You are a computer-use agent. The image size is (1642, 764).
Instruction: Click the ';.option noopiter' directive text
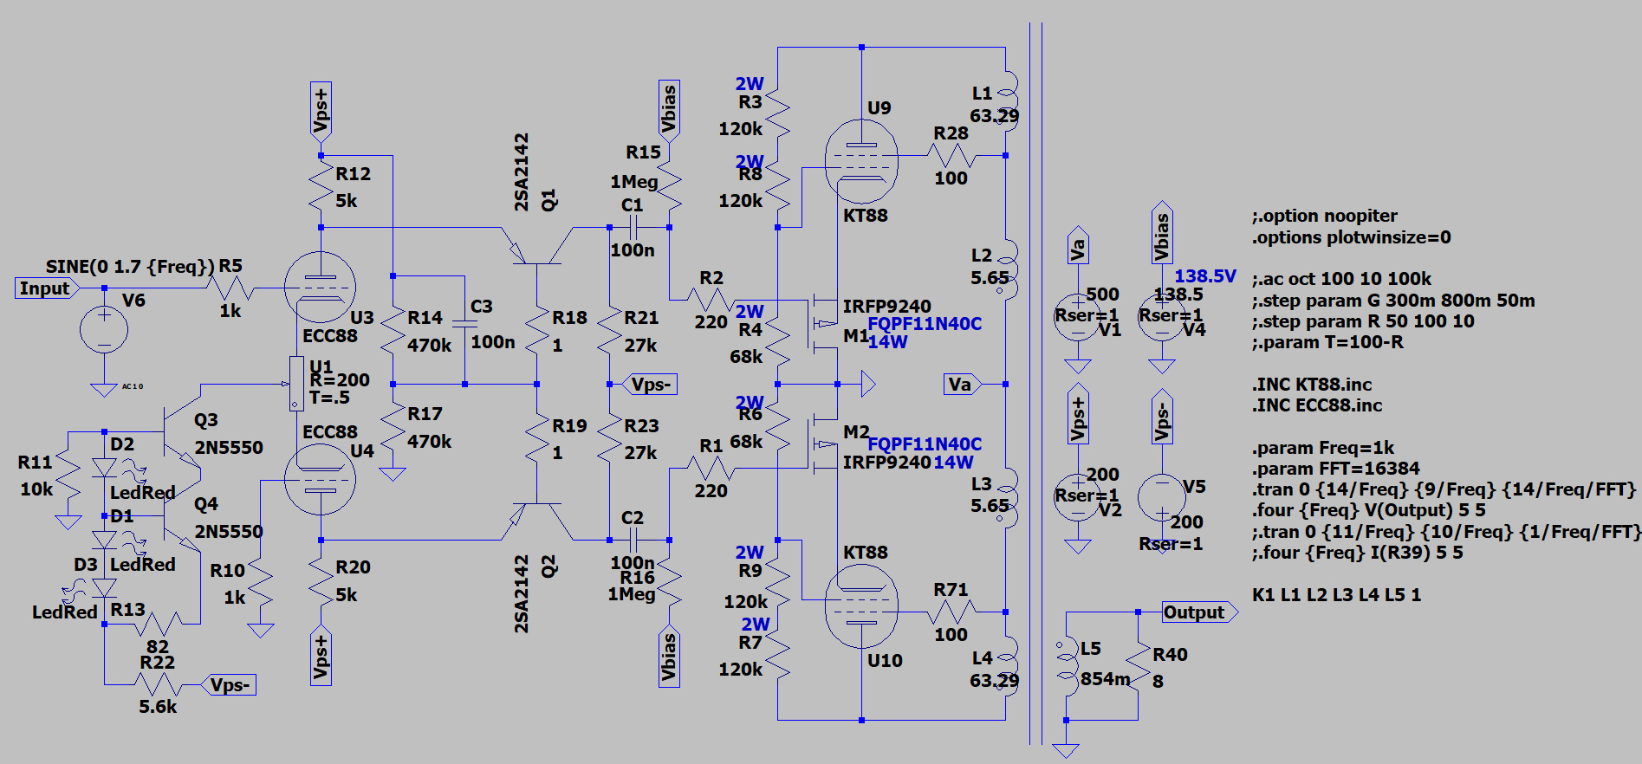[1324, 216]
